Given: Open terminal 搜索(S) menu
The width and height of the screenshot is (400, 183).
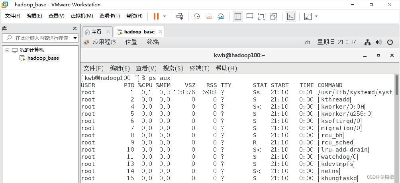Looking at the screenshot, I should (173, 68).
